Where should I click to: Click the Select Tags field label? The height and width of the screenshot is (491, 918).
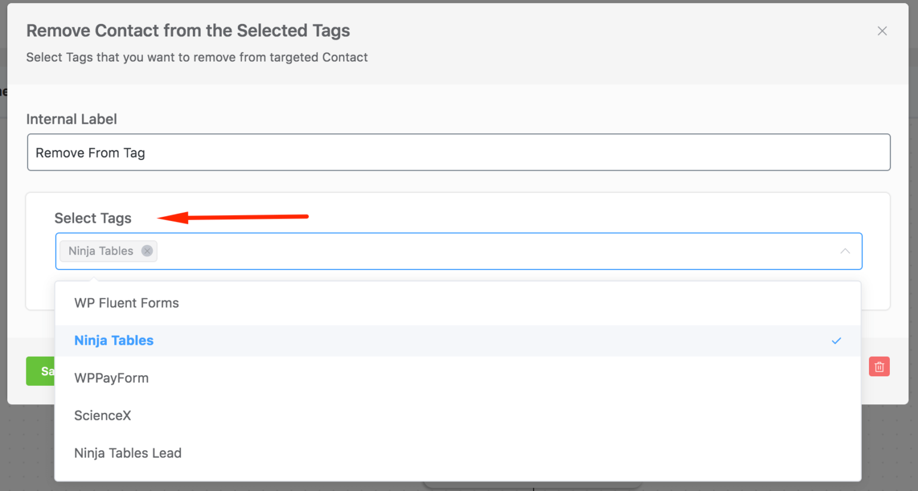pyautogui.click(x=93, y=218)
